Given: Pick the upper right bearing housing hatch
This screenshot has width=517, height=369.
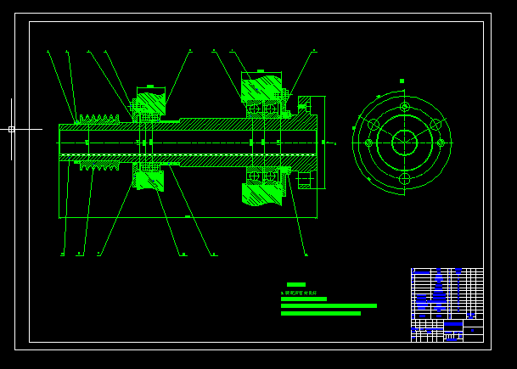Looking at the screenshot, I should coord(261,88).
